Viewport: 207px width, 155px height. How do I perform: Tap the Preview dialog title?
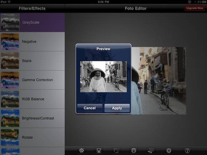103,49
